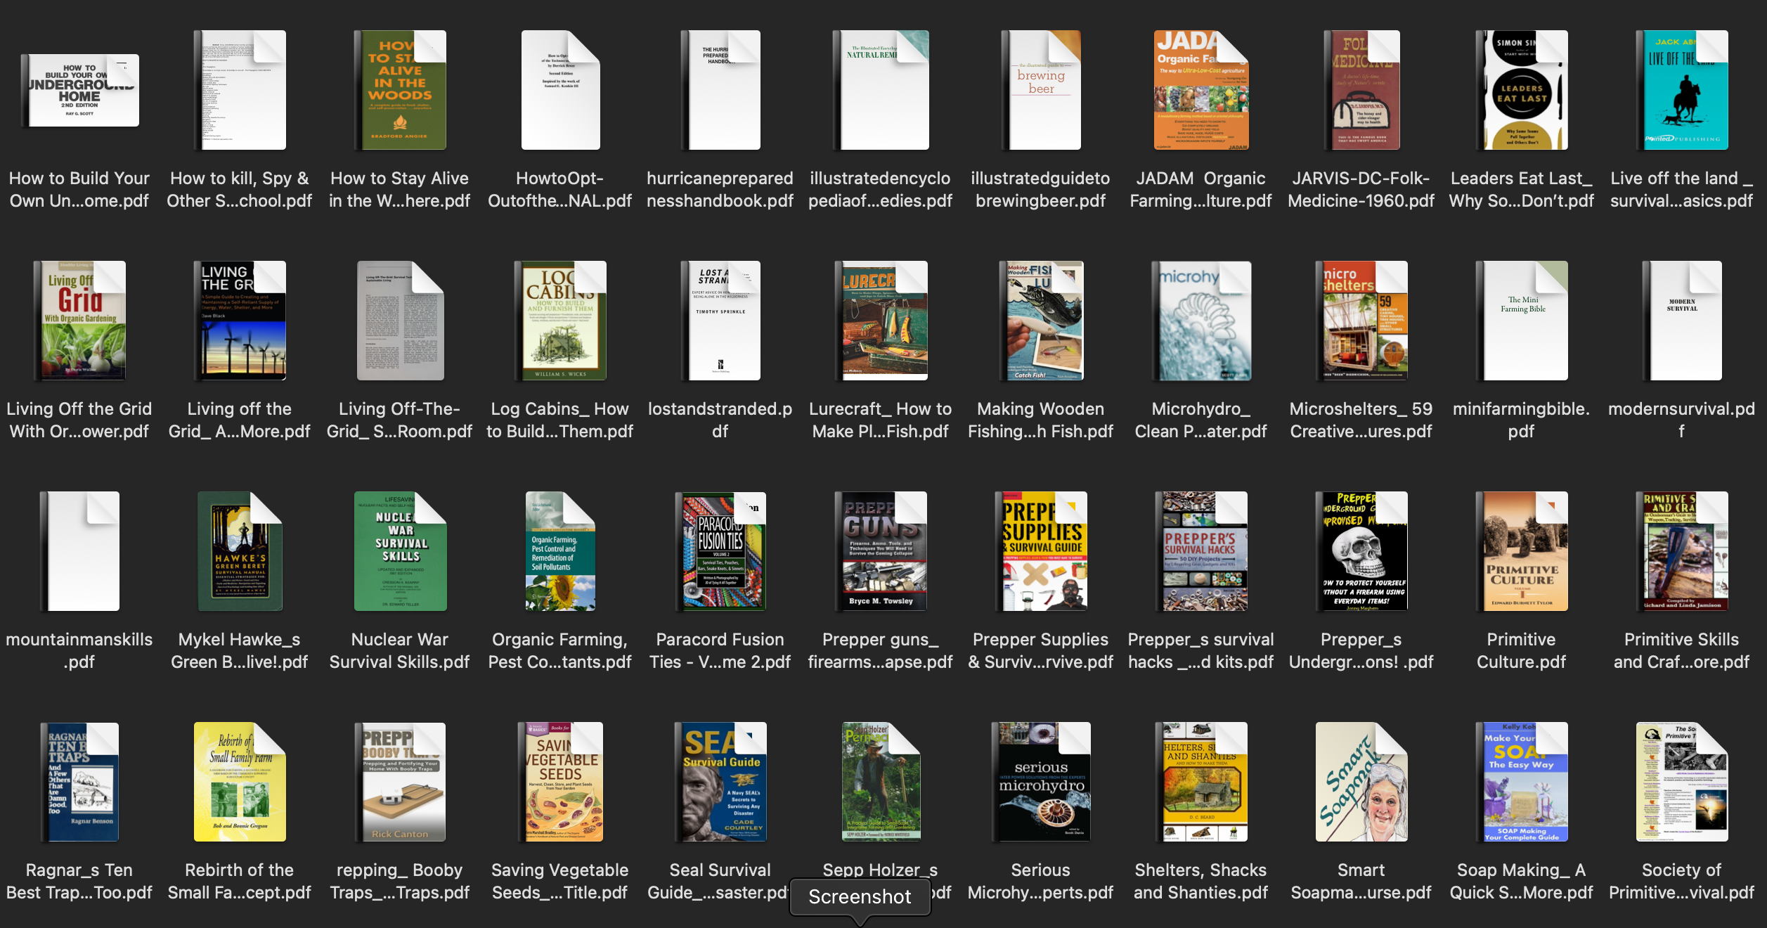
Task: Select Living Off the Grid With Organic Gardening icon
Action: (x=79, y=321)
